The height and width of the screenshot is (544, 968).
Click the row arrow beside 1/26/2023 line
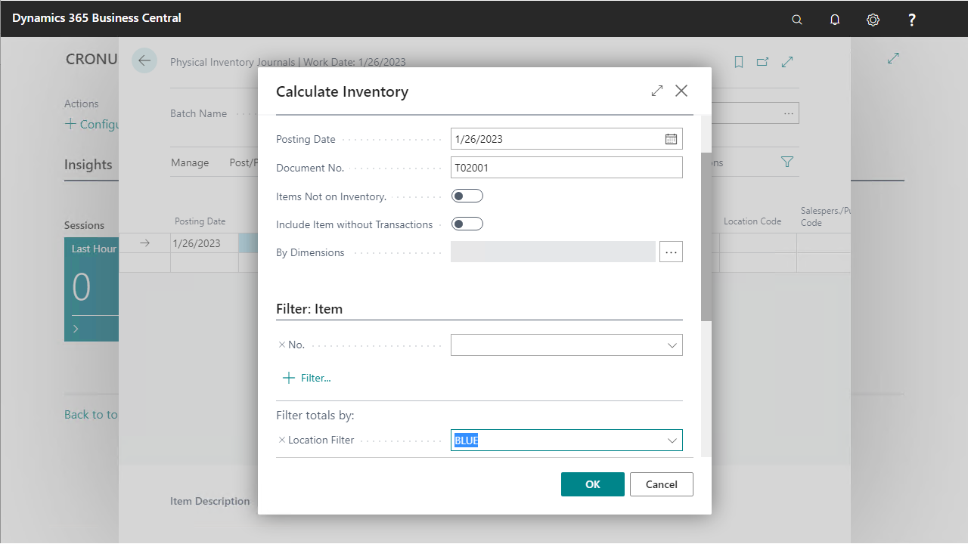pos(145,243)
